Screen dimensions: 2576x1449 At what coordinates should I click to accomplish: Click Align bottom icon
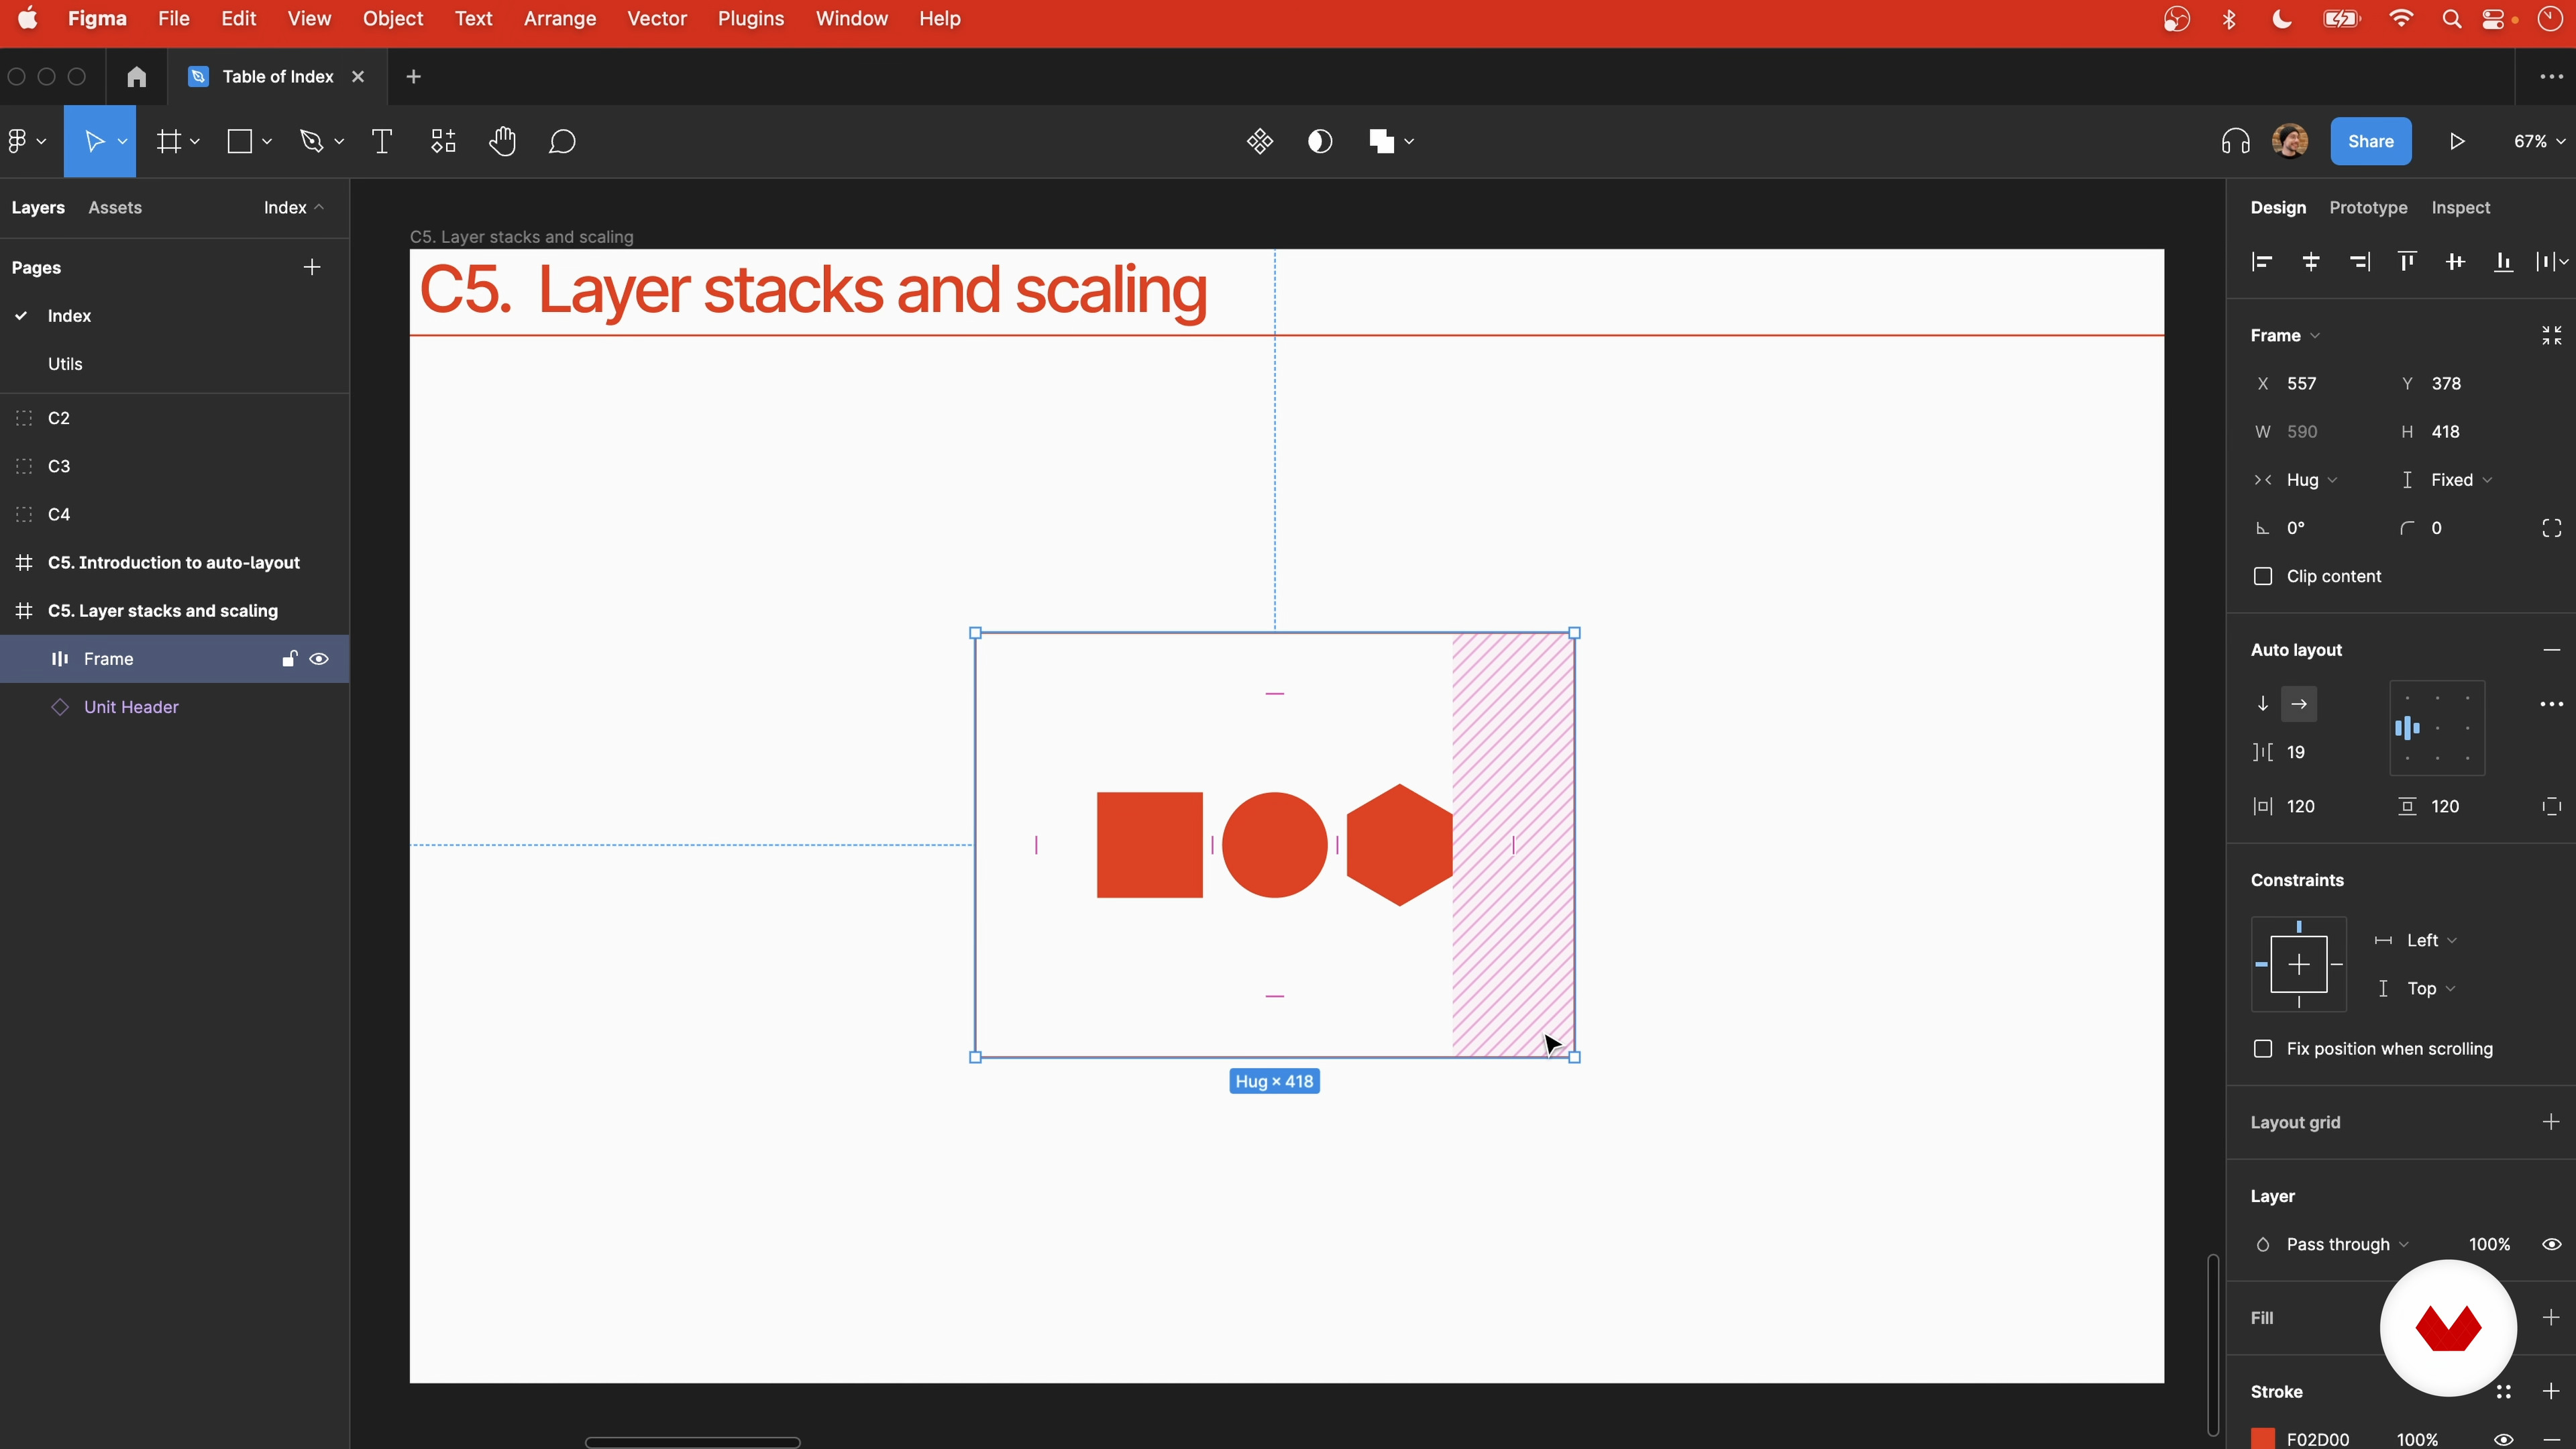tap(2504, 262)
